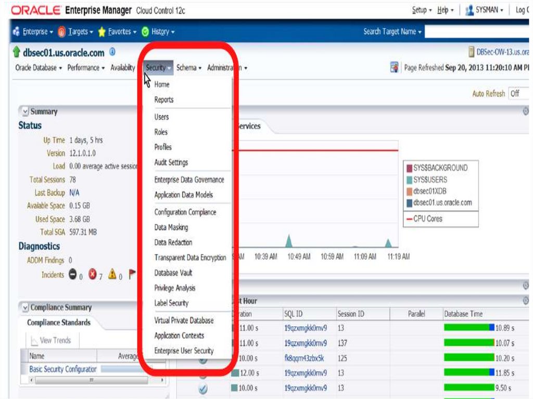533x399 pixels.
Task: Collapse the Compliance Summary section
Action: [x=25, y=307]
